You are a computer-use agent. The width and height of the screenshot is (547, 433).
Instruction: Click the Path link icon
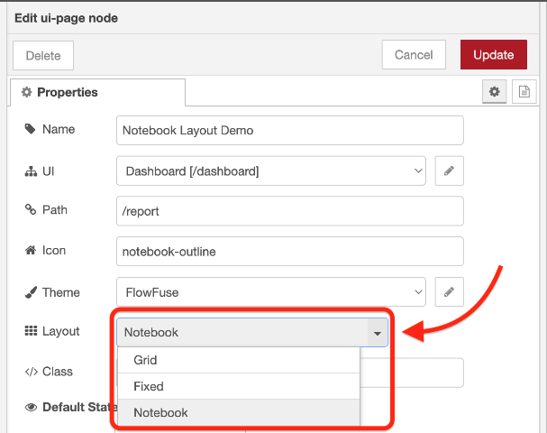tap(31, 209)
